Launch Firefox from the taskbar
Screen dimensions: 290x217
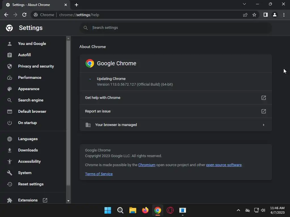(145, 210)
